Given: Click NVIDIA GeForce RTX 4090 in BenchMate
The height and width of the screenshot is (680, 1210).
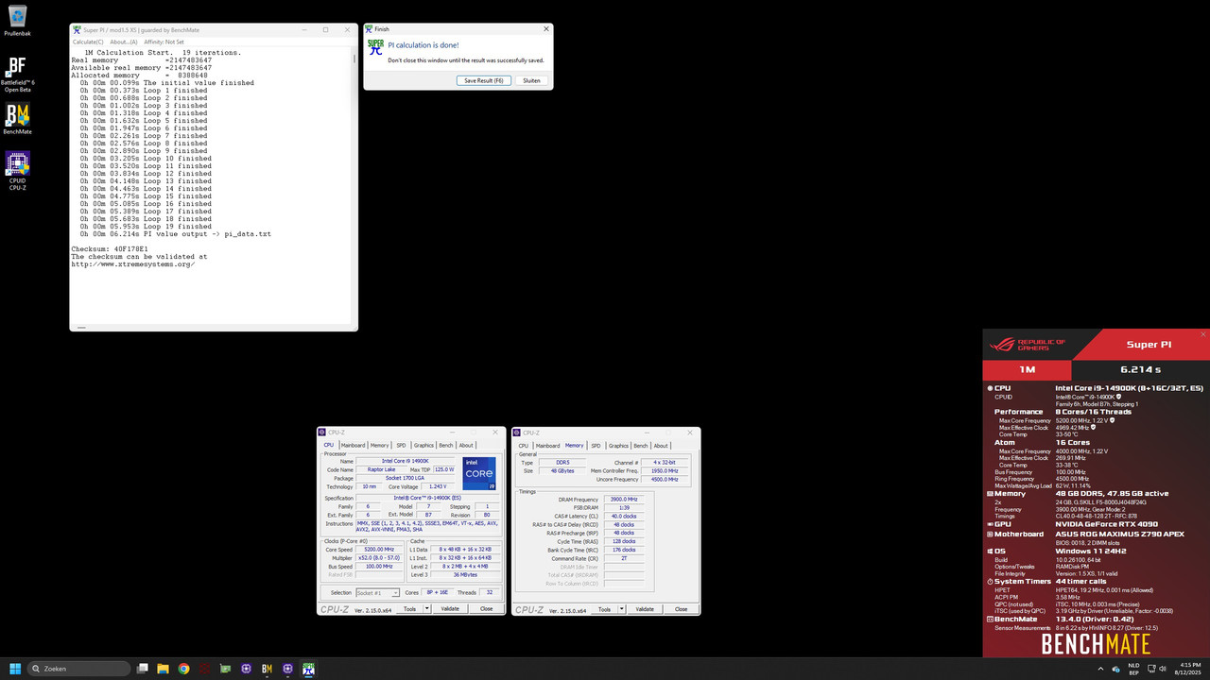Looking at the screenshot, I should click(1106, 523).
